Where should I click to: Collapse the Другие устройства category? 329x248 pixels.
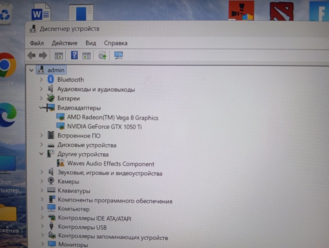[x=41, y=154]
